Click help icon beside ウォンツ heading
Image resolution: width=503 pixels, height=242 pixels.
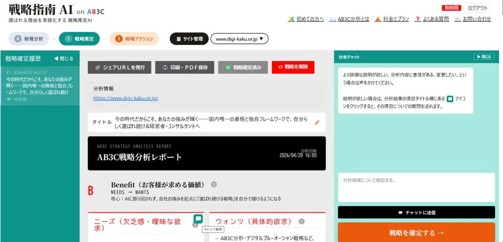(x=301, y=221)
